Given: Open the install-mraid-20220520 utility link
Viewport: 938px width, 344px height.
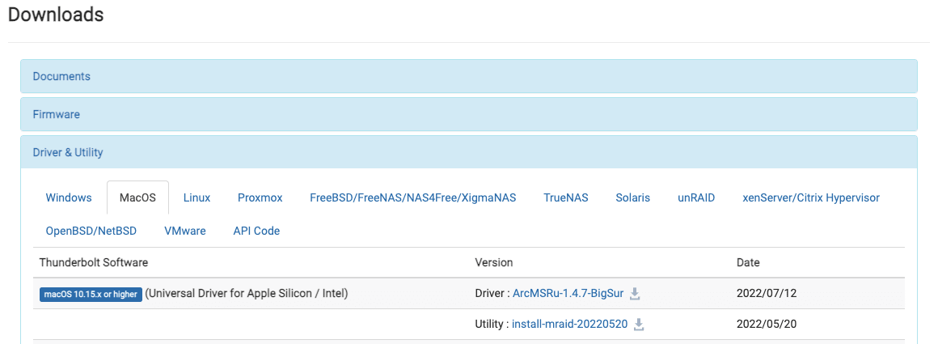Looking at the screenshot, I should 569,324.
